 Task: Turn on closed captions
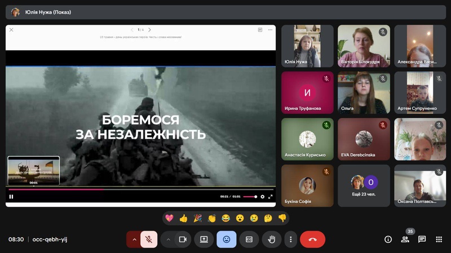(249, 239)
